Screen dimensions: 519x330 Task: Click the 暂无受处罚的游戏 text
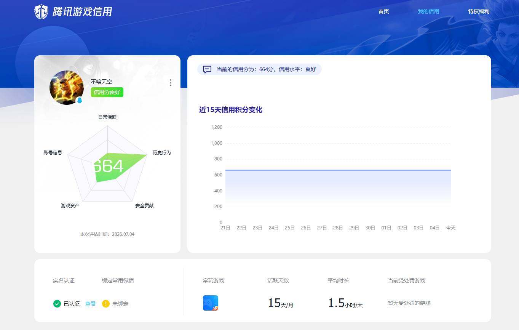click(x=409, y=303)
